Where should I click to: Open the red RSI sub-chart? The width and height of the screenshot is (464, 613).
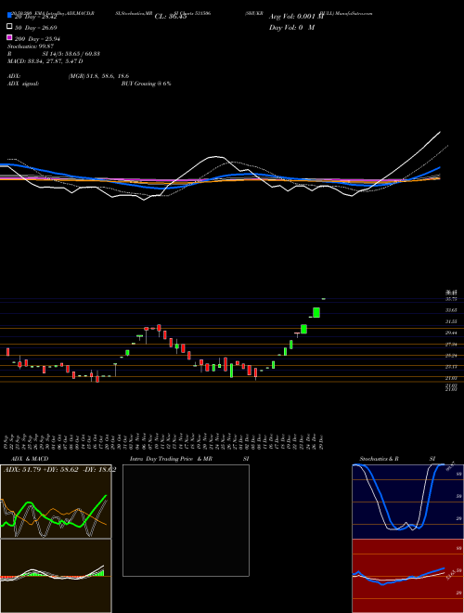[x=407, y=576]
